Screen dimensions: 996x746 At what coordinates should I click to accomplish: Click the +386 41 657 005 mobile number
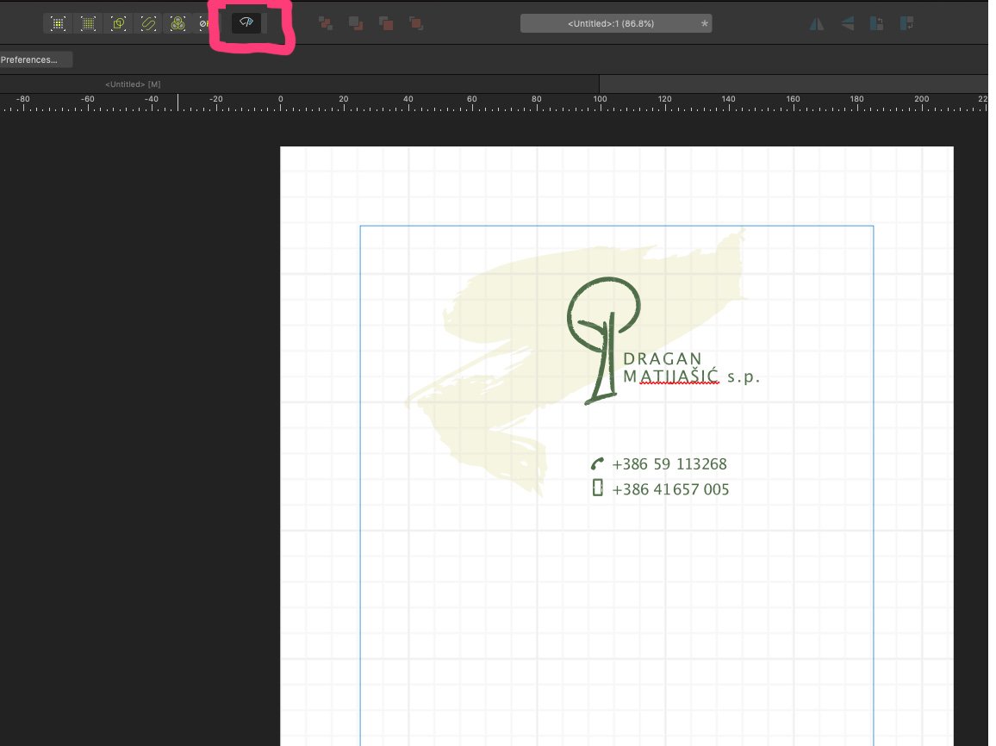[x=670, y=489]
